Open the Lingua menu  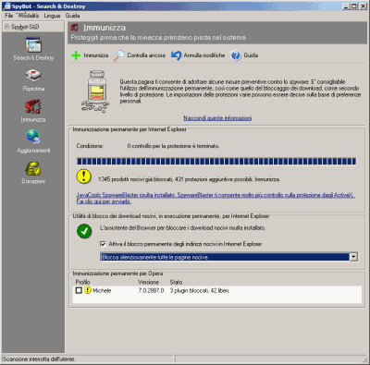(52, 16)
